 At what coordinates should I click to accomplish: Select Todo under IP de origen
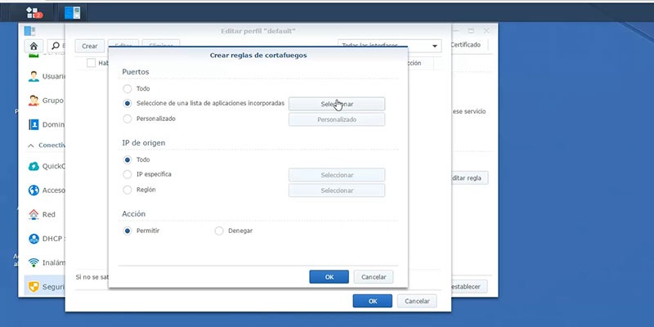[x=128, y=159]
